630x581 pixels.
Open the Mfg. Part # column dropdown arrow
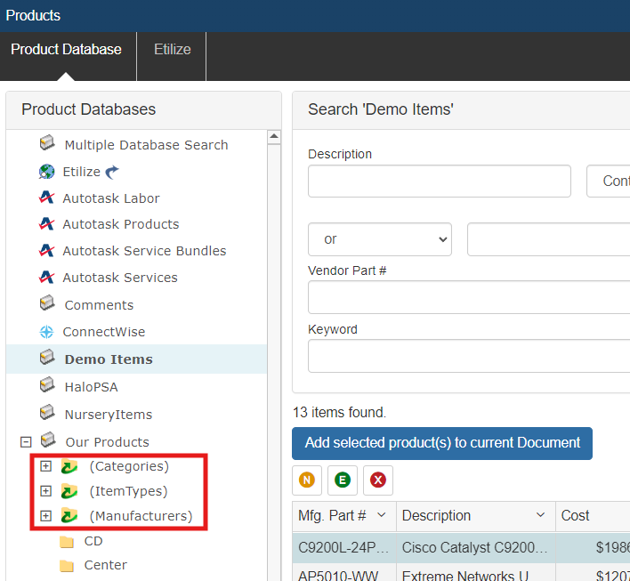coord(382,515)
